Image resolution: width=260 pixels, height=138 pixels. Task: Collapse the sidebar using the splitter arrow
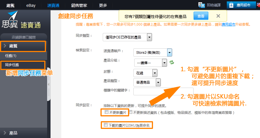[x=49, y=84]
